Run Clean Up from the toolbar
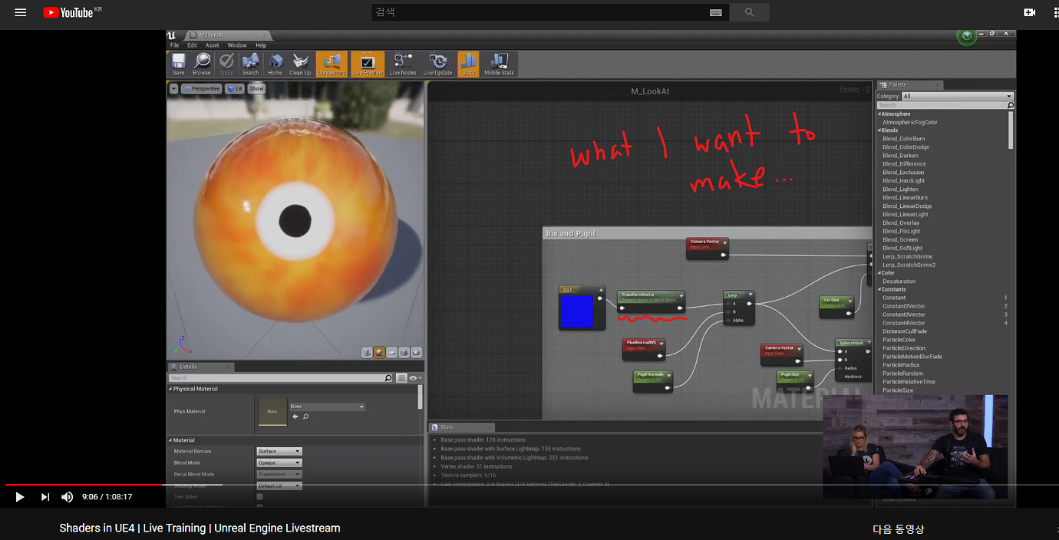The height and width of the screenshot is (540, 1059). pyautogui.click(x=299, y=64)
